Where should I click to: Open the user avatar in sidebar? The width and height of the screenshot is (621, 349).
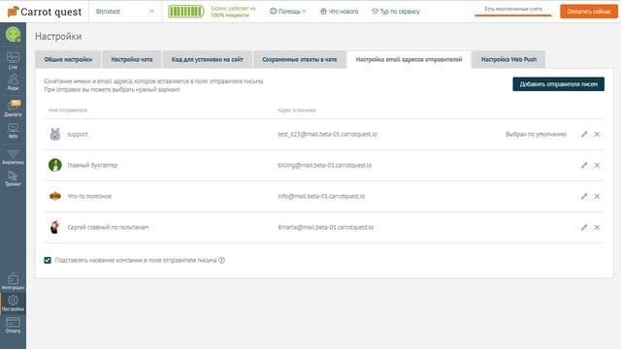[13, 35]
